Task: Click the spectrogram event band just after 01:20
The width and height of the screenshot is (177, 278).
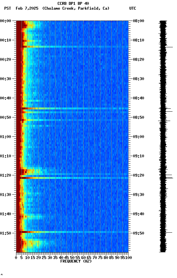Action: [72, 178]
